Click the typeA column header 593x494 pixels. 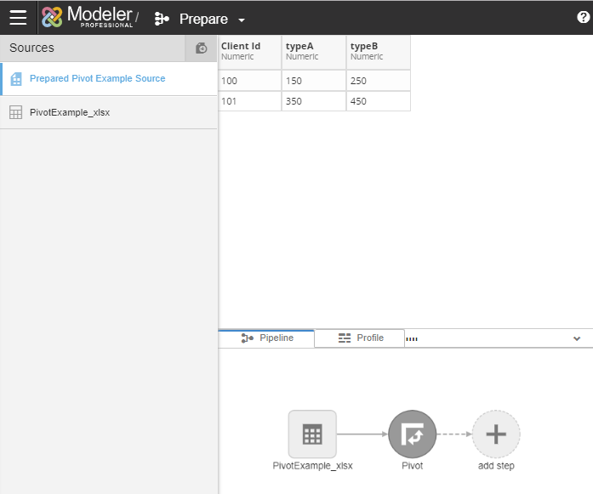point(314,51)
